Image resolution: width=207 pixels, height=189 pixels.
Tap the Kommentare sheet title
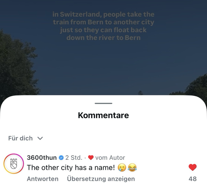103,115
